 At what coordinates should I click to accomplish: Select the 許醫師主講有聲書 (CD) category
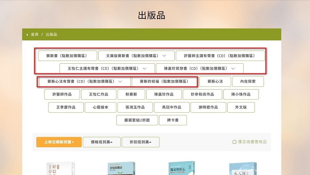pos(220,56)
